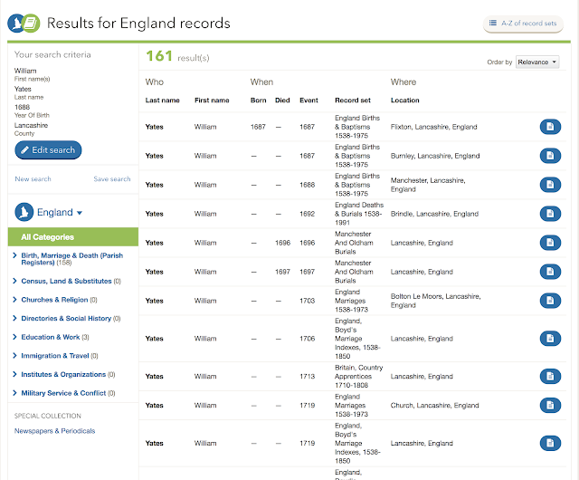Click 'Brindle, Lancashire, England' location cell
Image resolution: width=579 pixels, height=480 pixels.
tap(434, 214)
